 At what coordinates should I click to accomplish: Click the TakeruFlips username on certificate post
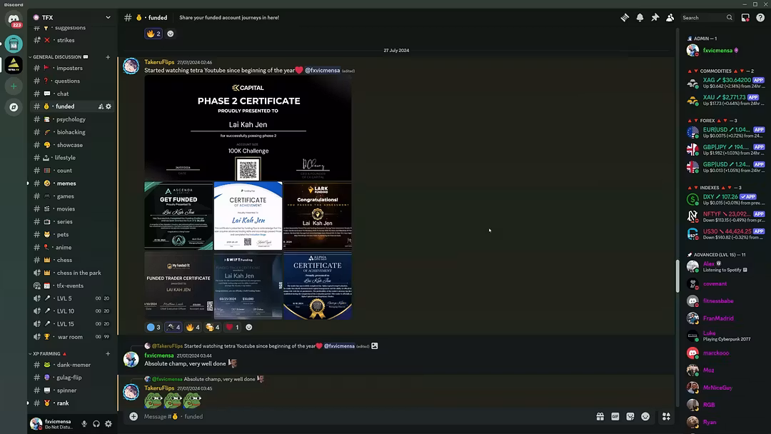point(159,62)
